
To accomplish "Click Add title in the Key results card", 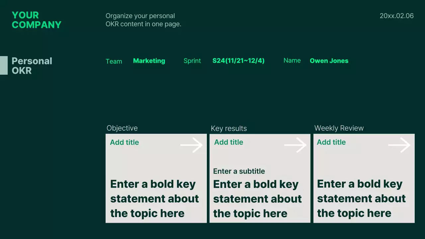I will pos(228,142).
